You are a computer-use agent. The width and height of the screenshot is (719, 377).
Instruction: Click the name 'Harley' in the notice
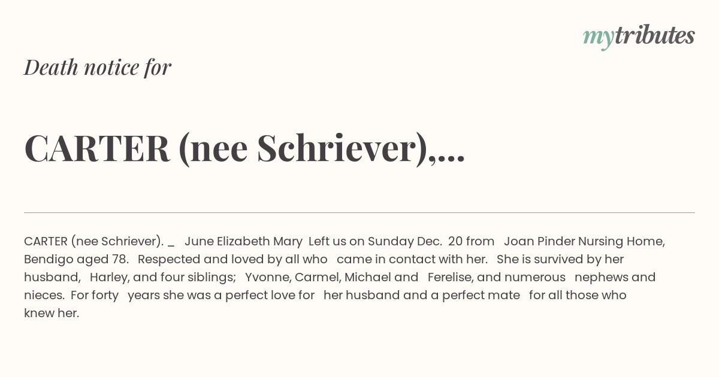tap(107, 277)
